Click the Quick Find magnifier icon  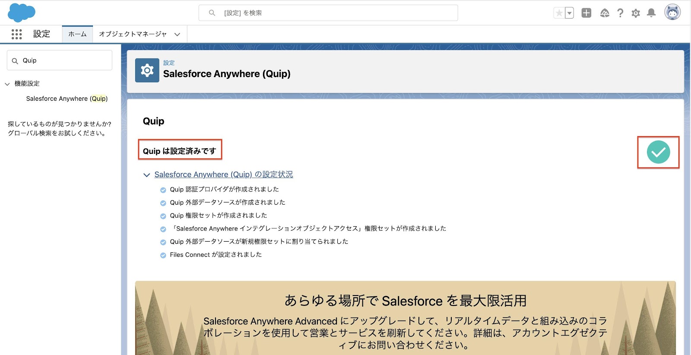click(x=15, y=61)
